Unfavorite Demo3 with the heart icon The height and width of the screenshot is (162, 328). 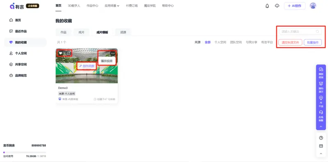tap(60, 53)
